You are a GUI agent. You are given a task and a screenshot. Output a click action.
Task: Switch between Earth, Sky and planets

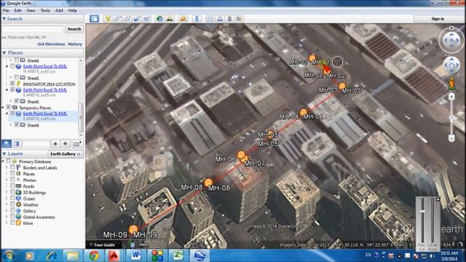(183, 19)
